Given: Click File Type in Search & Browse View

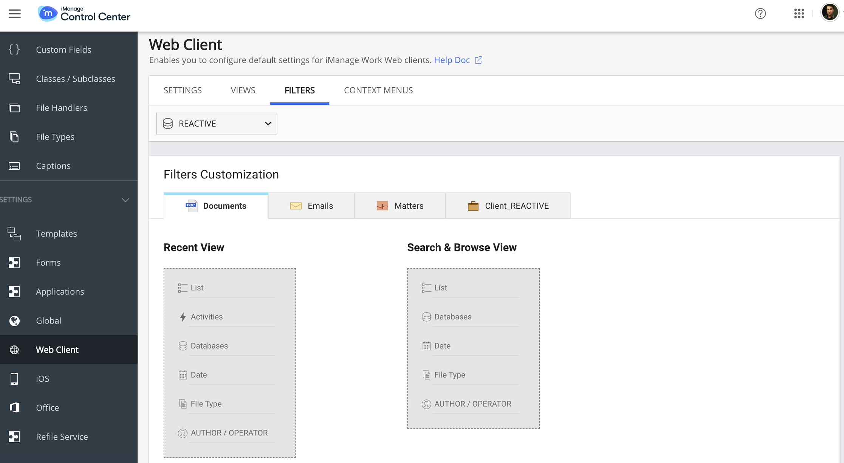Looking at the screenshot, I should tap(449, 375).
